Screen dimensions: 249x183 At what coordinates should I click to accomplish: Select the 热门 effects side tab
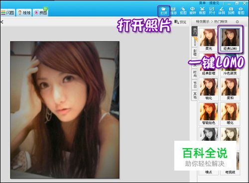coord(195,31)
